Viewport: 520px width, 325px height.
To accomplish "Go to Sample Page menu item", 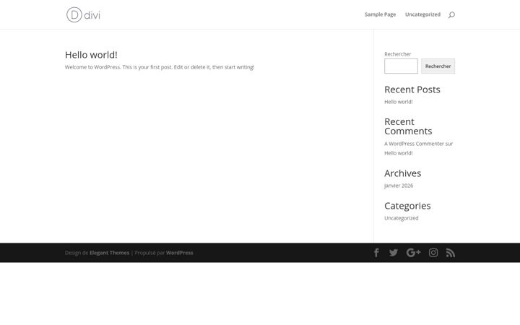I will tap(381, 14).
